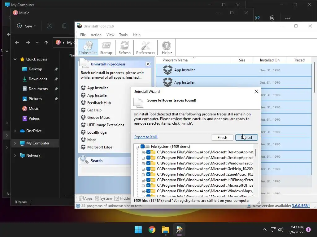
Task: Click the Get Help icon in batch list
Action: [83, 110]
